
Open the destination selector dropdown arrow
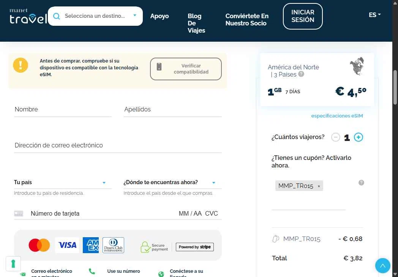(135, 16)
